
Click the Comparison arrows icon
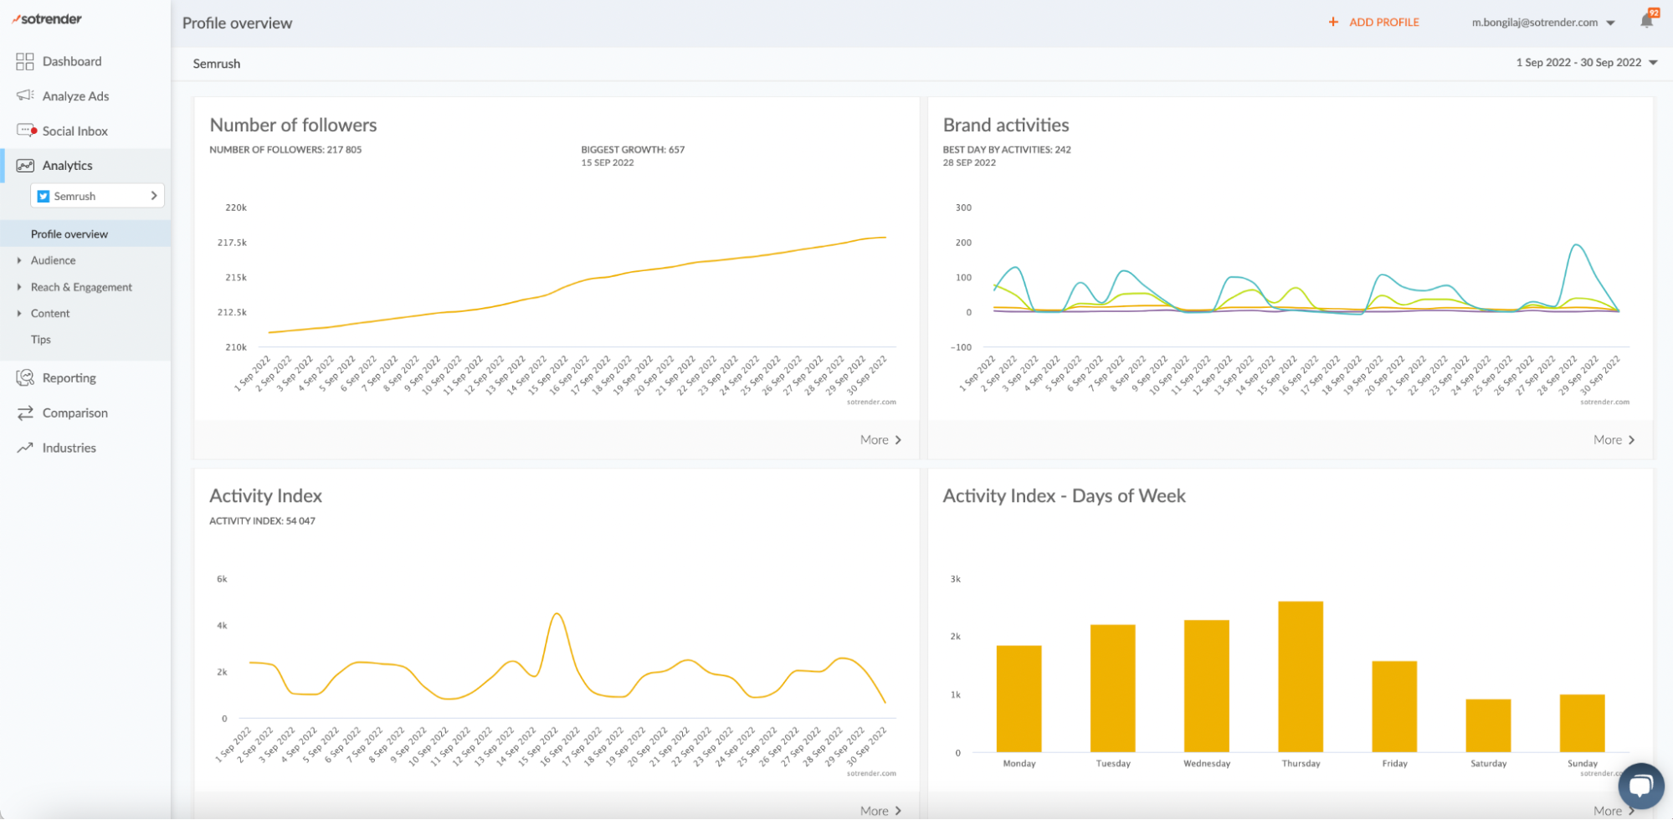click(x=25, y=413)
